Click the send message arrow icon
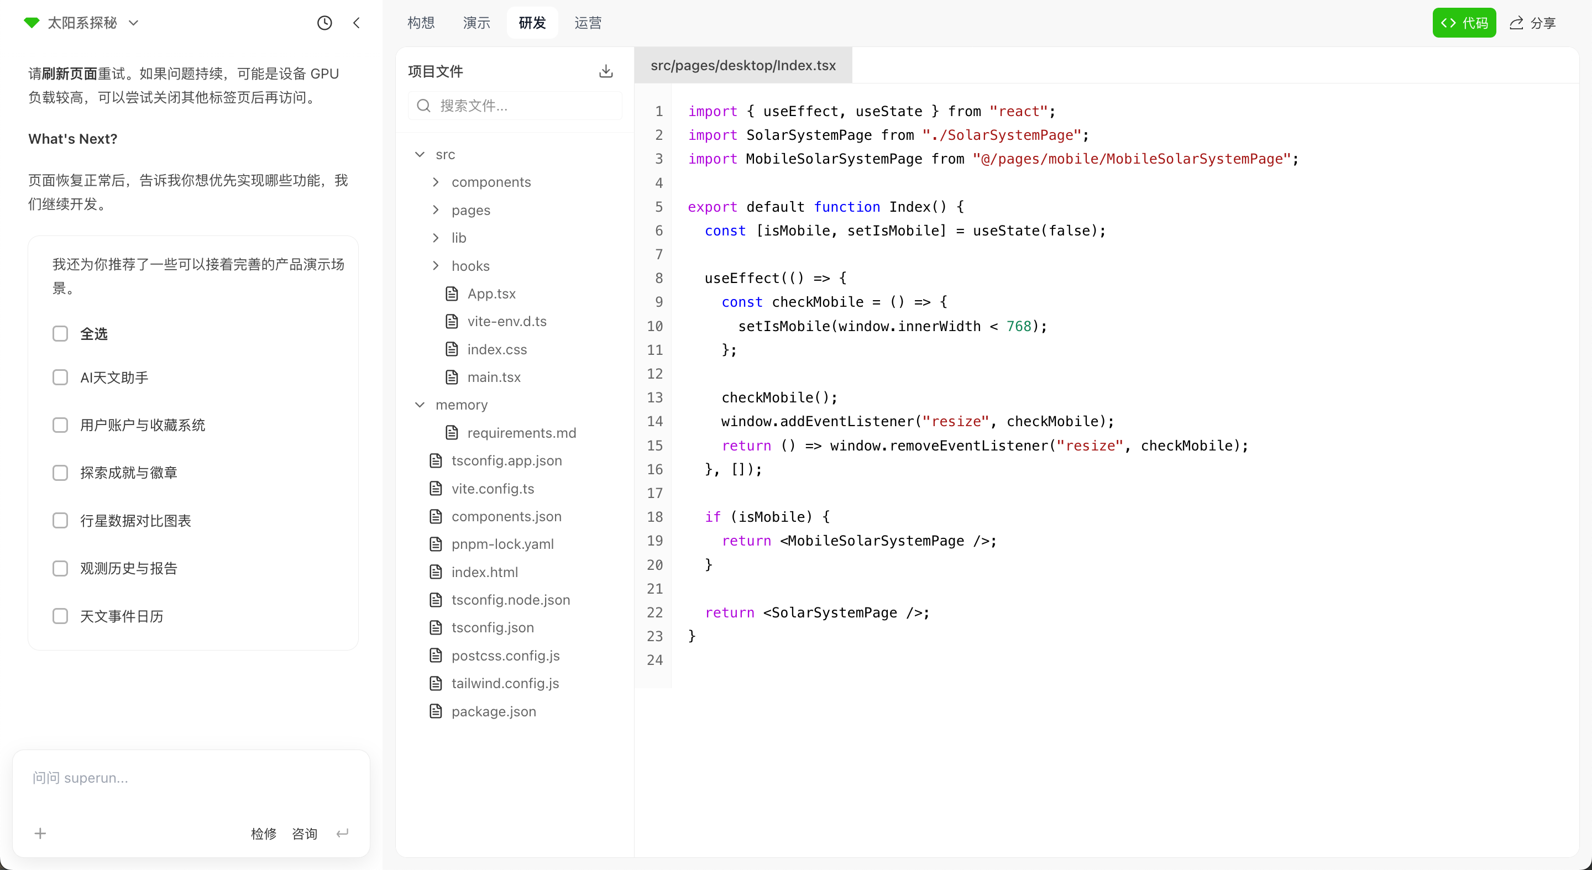The width and height of the screenshot is (1592, 870). (x=342, y=834)
